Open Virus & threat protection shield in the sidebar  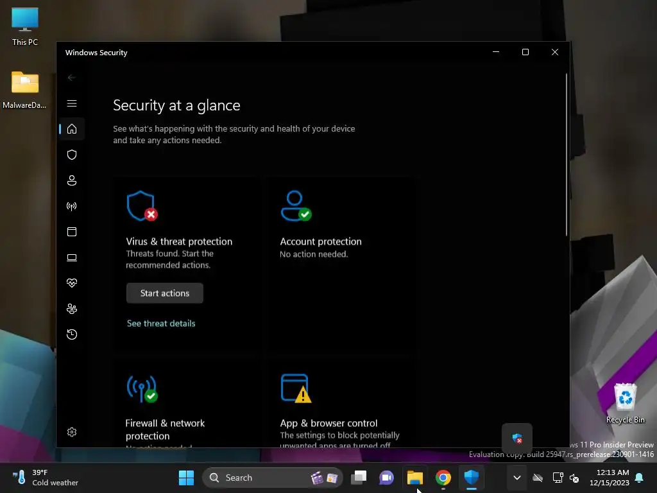click(72, 155)
